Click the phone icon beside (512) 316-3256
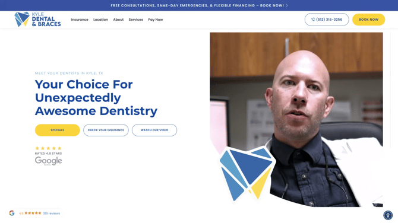Image resolution: width=398 pixels, height=223 pixels. (313, 19)
